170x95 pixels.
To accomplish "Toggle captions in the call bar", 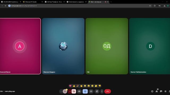I will pyautogui.click(x=79, y=91).
